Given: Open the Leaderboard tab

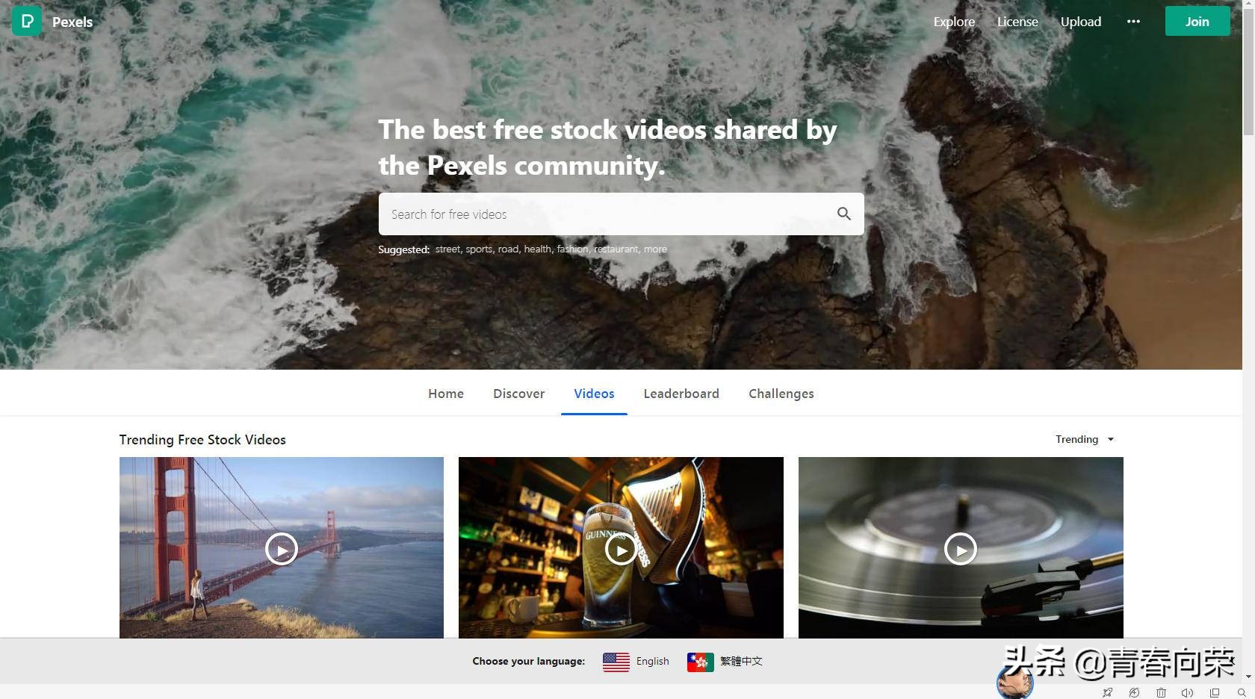Looking at the screenshot, I should click(x=681, y=394).
